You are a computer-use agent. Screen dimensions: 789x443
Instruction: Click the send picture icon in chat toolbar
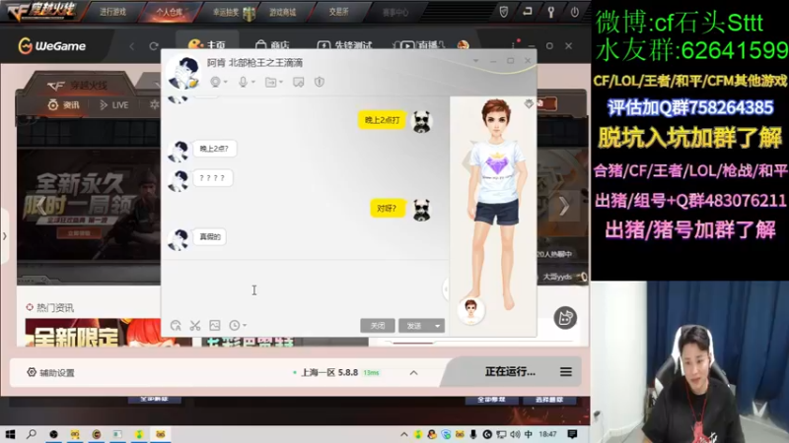[x=215, y=326]
